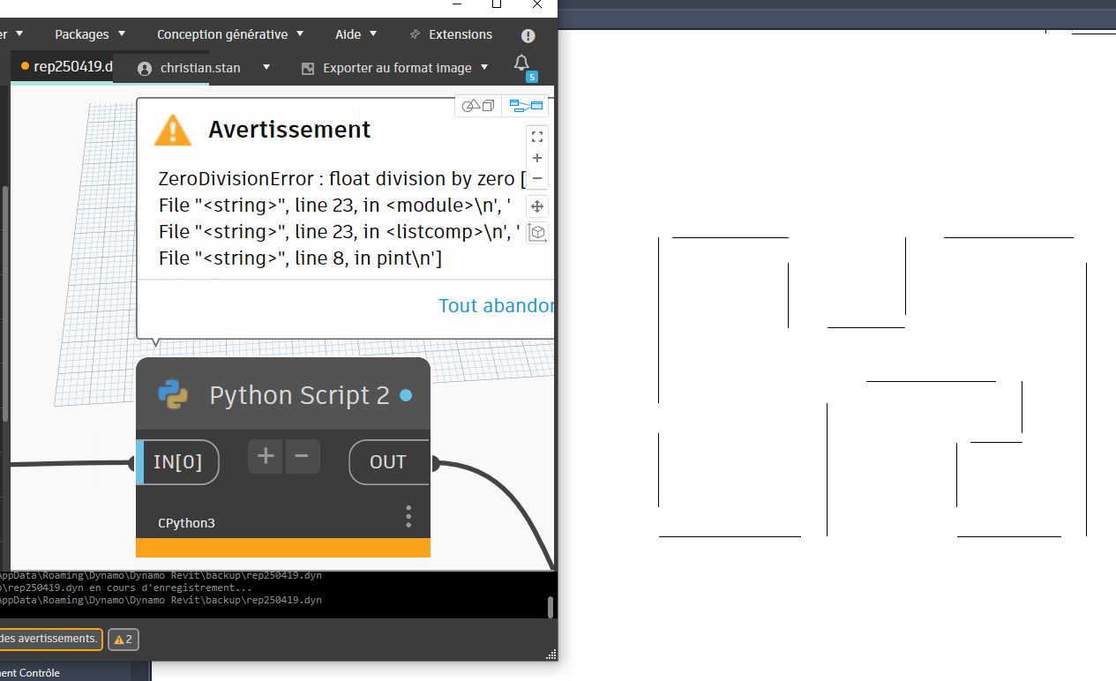
Task: Switch to 3D background preview navigation
Action: (479, 106)
